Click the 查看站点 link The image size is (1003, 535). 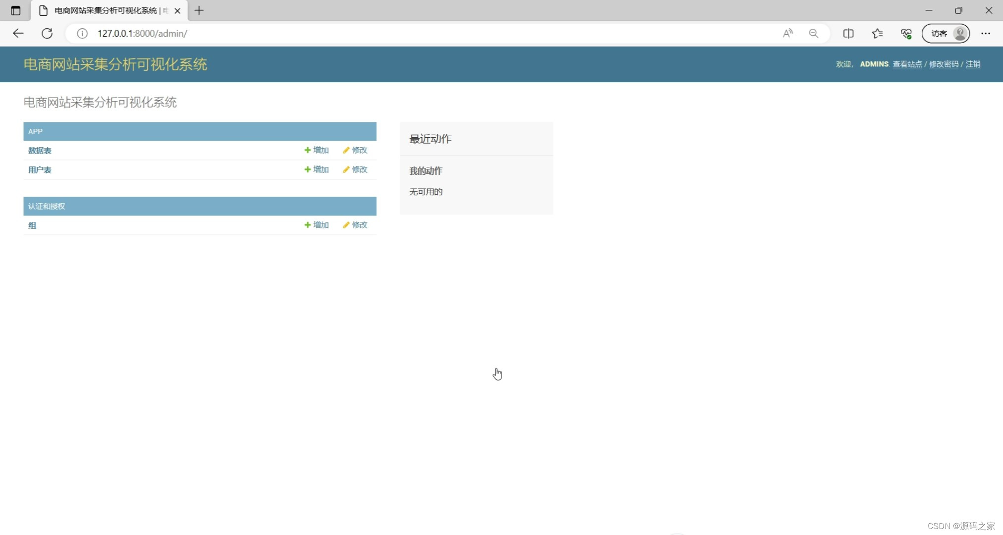point(907,64)
